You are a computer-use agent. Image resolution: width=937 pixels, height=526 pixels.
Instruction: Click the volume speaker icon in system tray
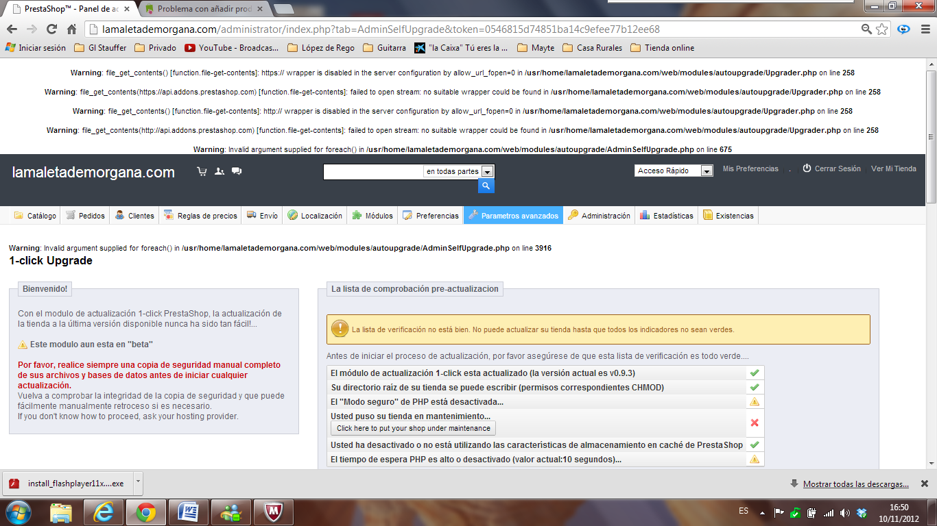click(845, 512)
